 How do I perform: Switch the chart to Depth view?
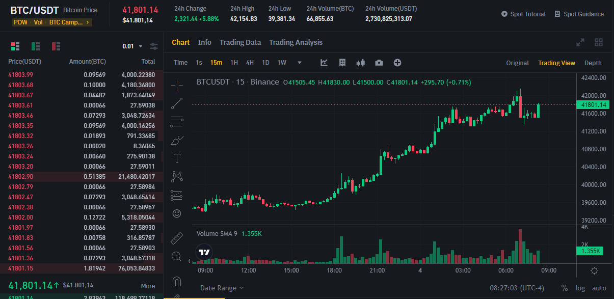tap(593, 62)
